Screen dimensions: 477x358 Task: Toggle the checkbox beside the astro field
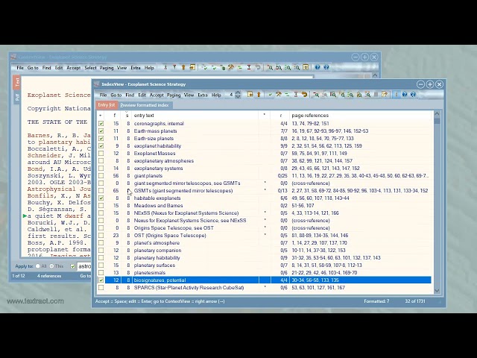pyautogui.click(x=73, y=266)
